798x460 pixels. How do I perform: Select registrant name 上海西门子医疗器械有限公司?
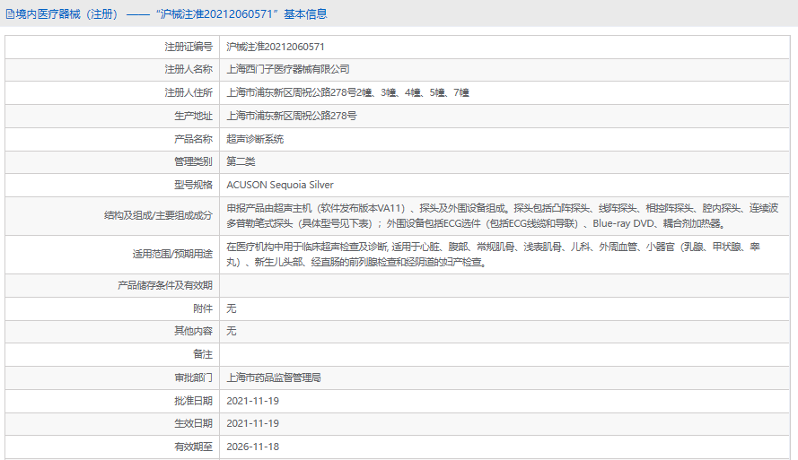click(288, 69)
